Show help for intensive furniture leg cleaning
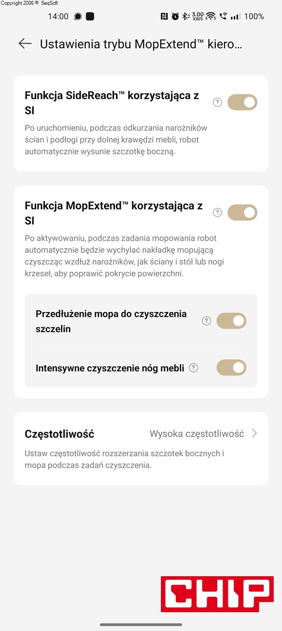The image size is (282, 631). click(193, 368)
